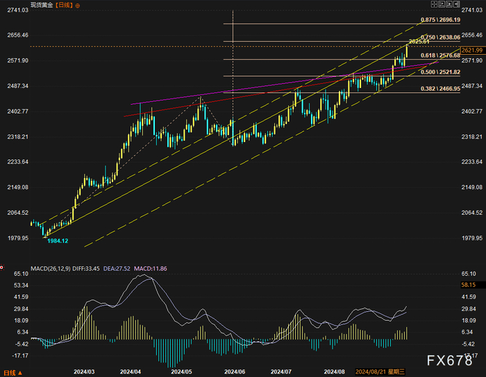Click the play replay icon at top right
This screenshot has width=486, height=377.
click(x=449, y=4)
